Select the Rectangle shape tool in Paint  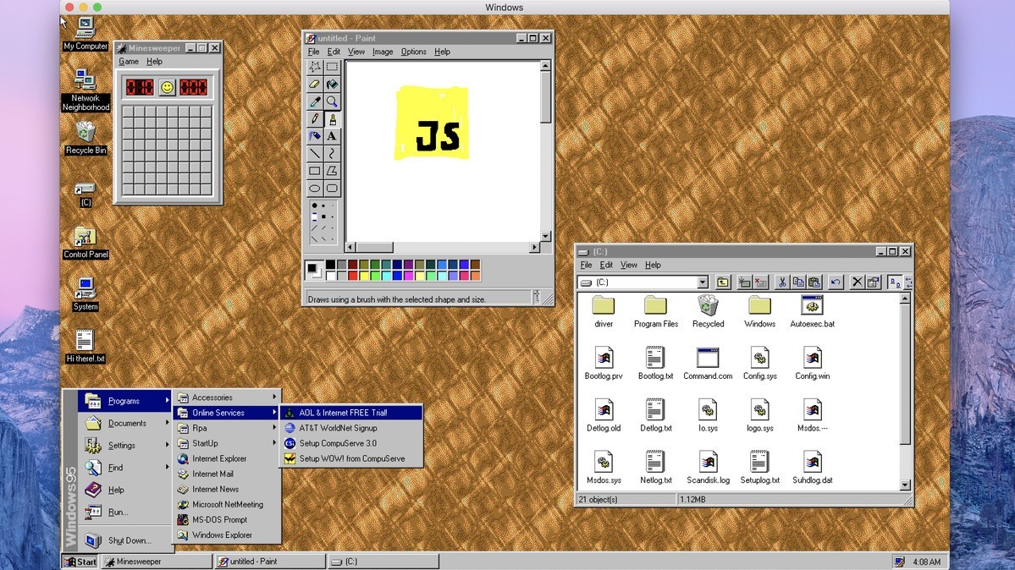(x=315, y=172)
